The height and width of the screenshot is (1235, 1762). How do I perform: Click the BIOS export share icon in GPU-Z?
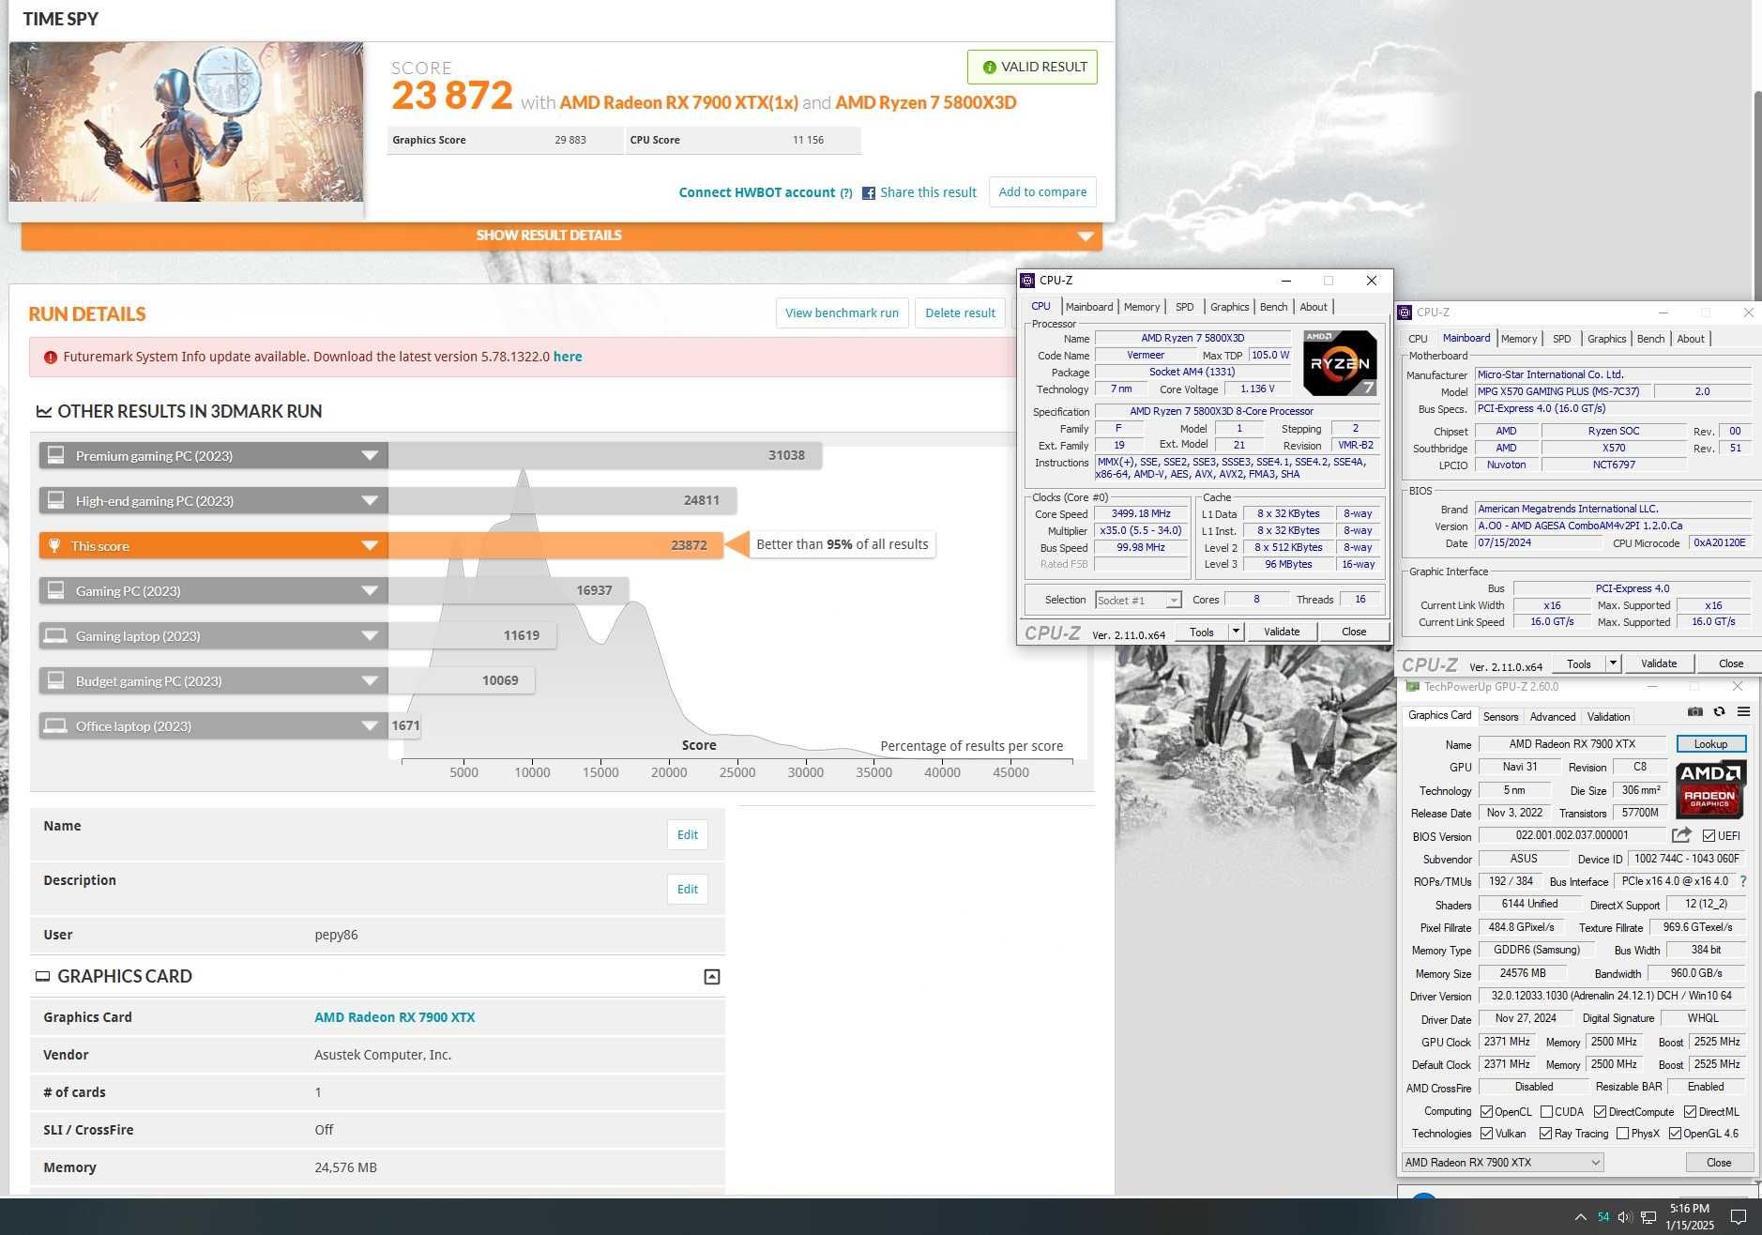[x=1681, y=835]
